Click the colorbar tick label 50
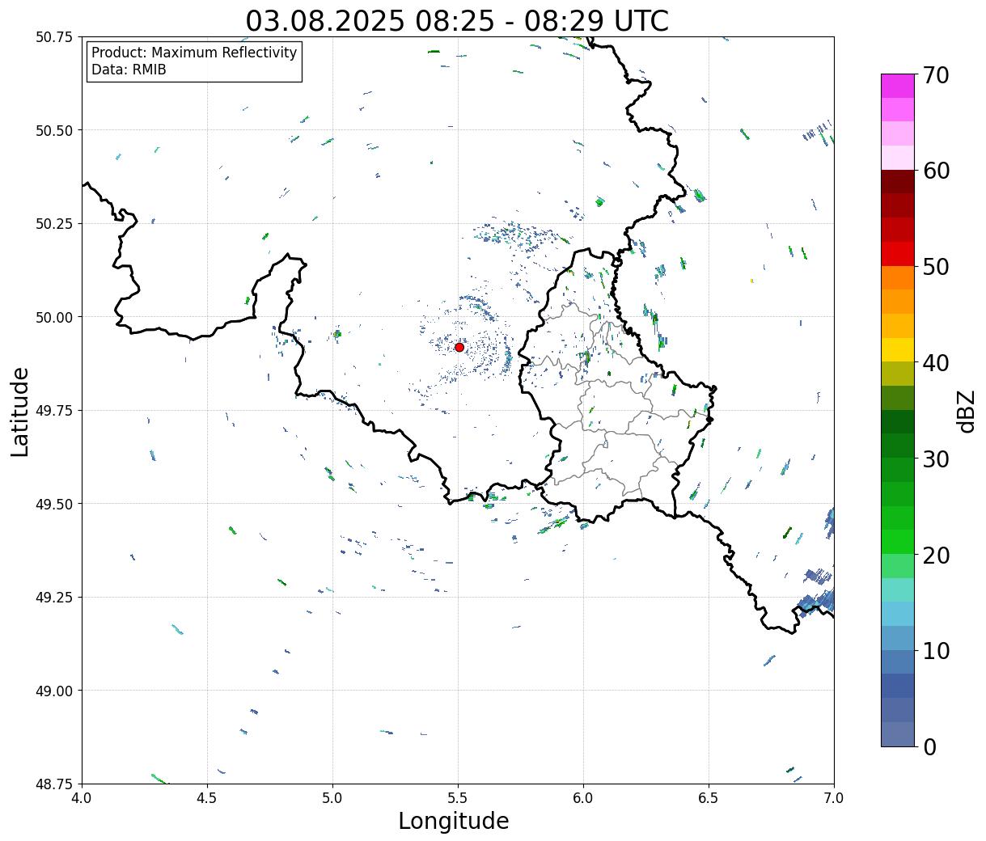The height and width of the screenshot is (841, 986). (936, 267)
